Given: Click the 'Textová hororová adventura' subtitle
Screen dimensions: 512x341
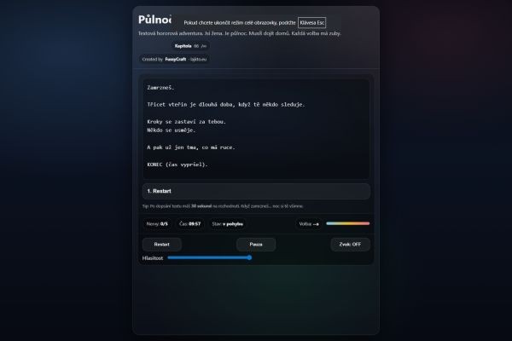Looking at the screenshot, I should pyautogui.click(x=239, y=33).
